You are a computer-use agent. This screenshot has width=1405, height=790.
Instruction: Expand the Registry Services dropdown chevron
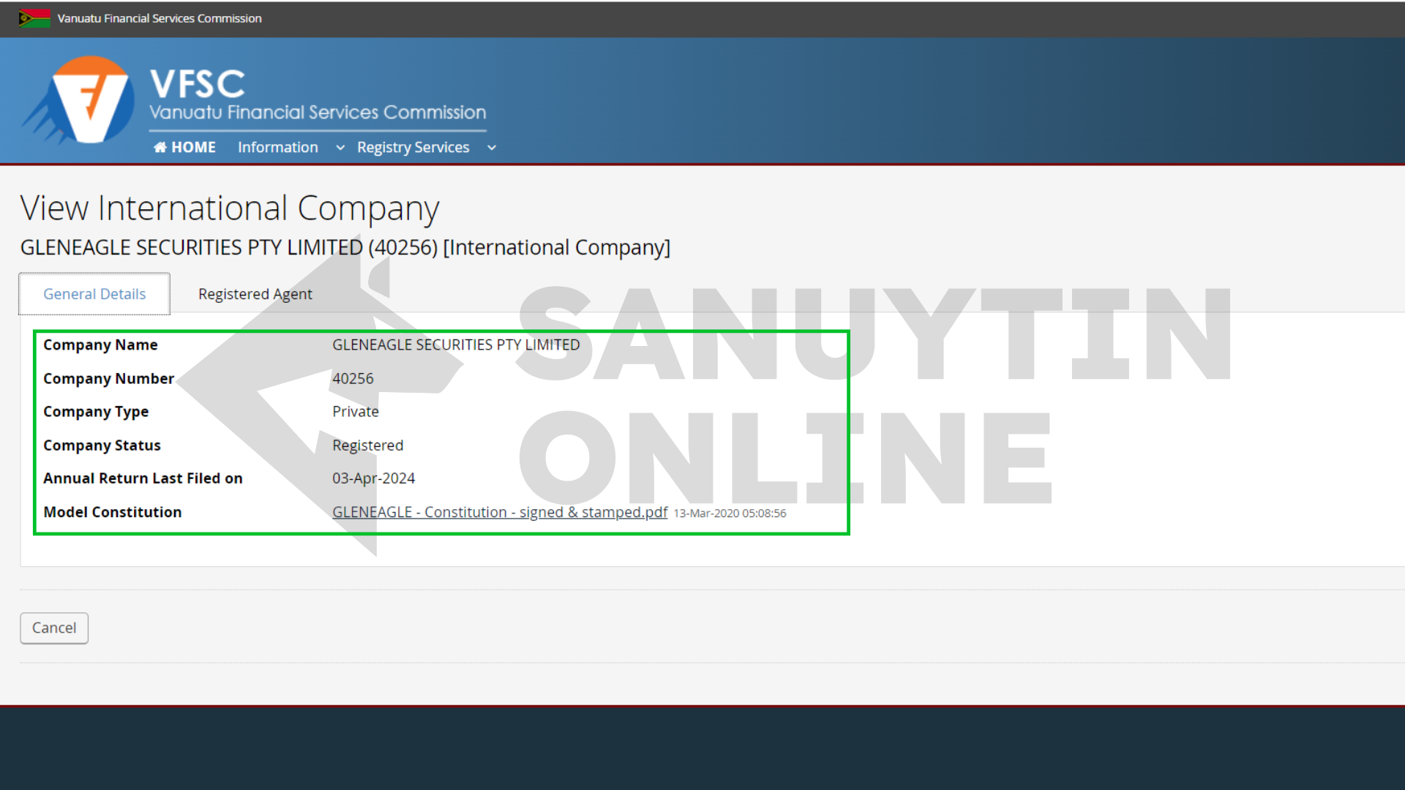(x=492, y=148)
